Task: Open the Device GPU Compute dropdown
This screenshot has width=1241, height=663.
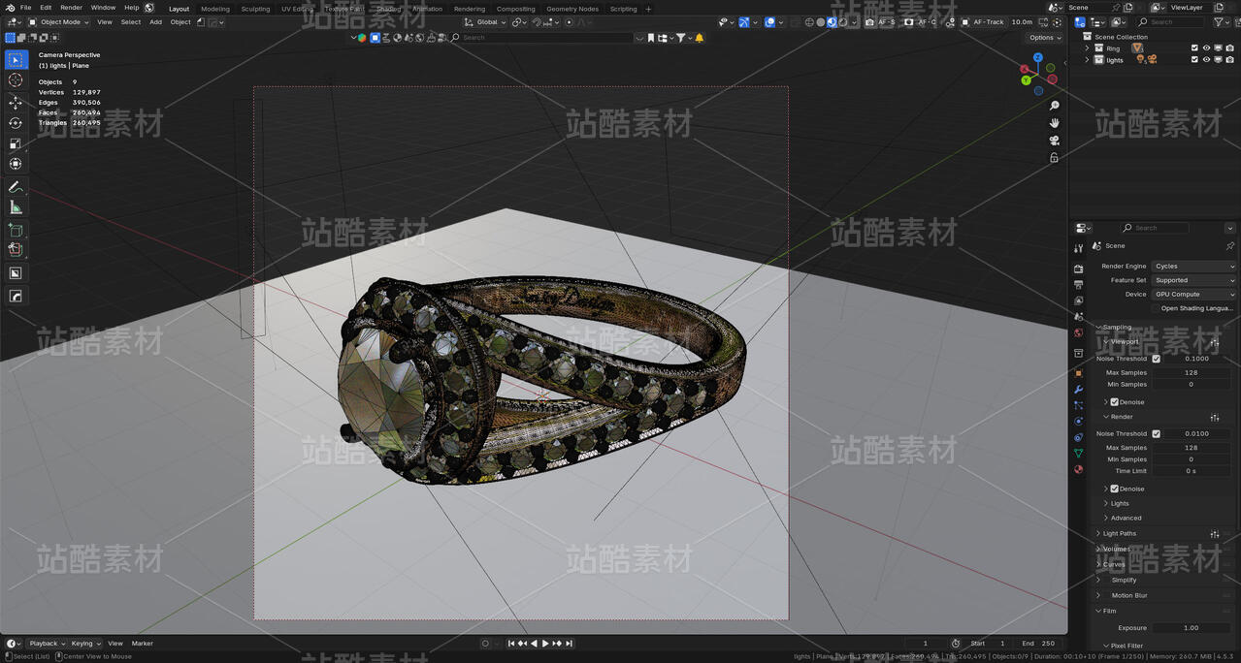Action: point(1193,294)
